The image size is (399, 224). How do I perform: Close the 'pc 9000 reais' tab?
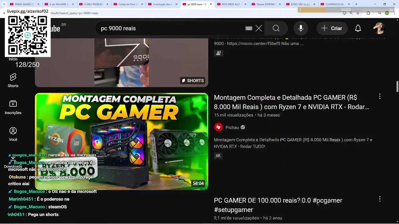click(211, 4)
